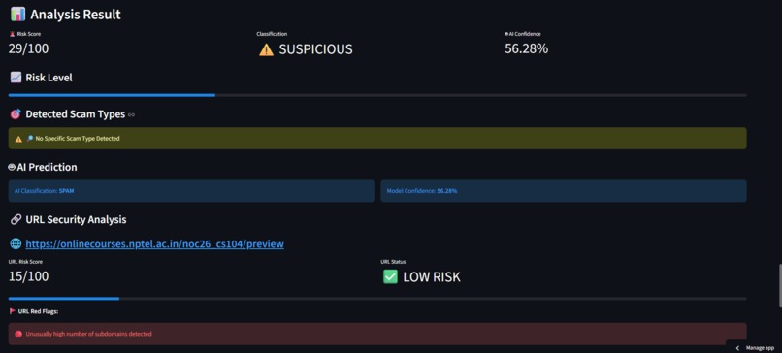
Task: Click the 15/100 URL risk score value
Action: [x=28, y=276]
